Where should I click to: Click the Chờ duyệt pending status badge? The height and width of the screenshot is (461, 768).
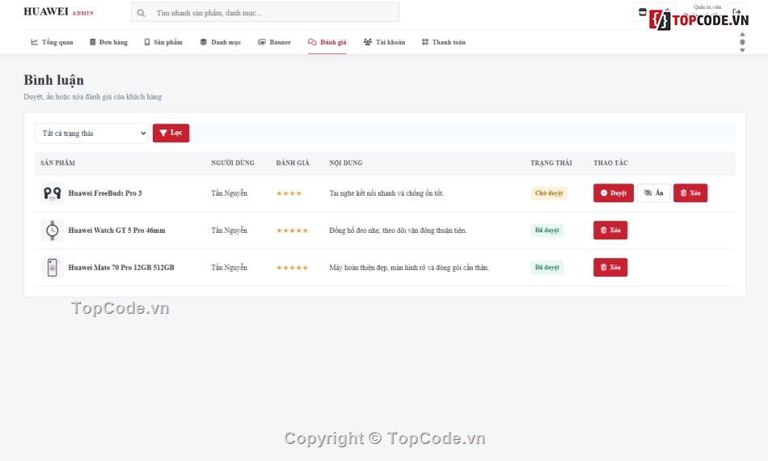click(x=549, y=193)
